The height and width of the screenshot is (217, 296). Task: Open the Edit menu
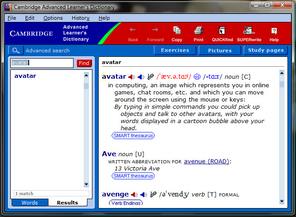pyautogui.click(x=30, y=18)
